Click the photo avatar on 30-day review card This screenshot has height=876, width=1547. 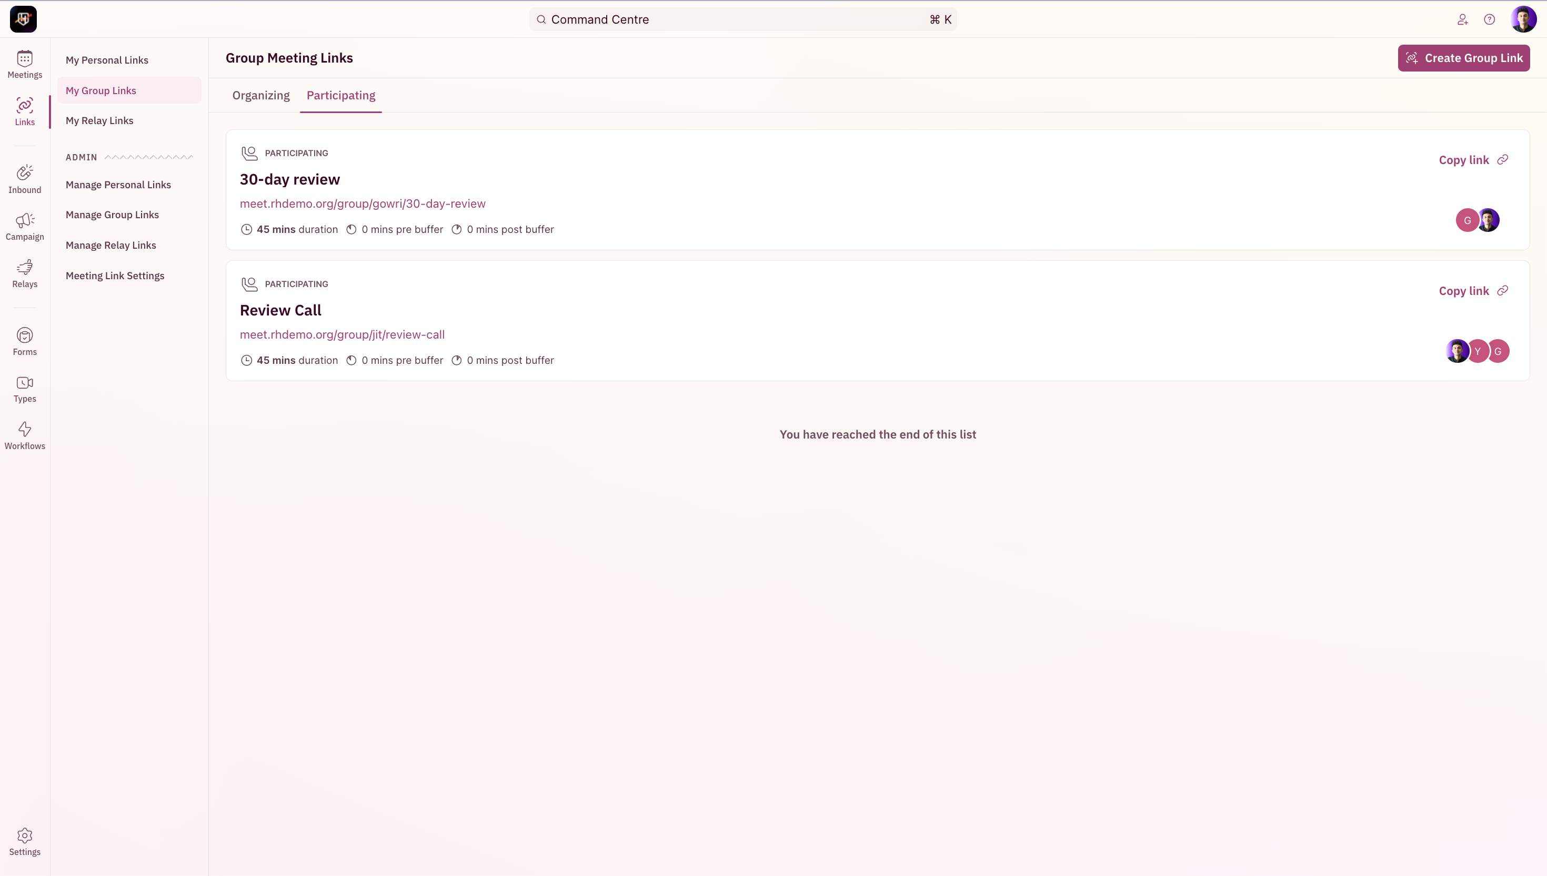1489,220
